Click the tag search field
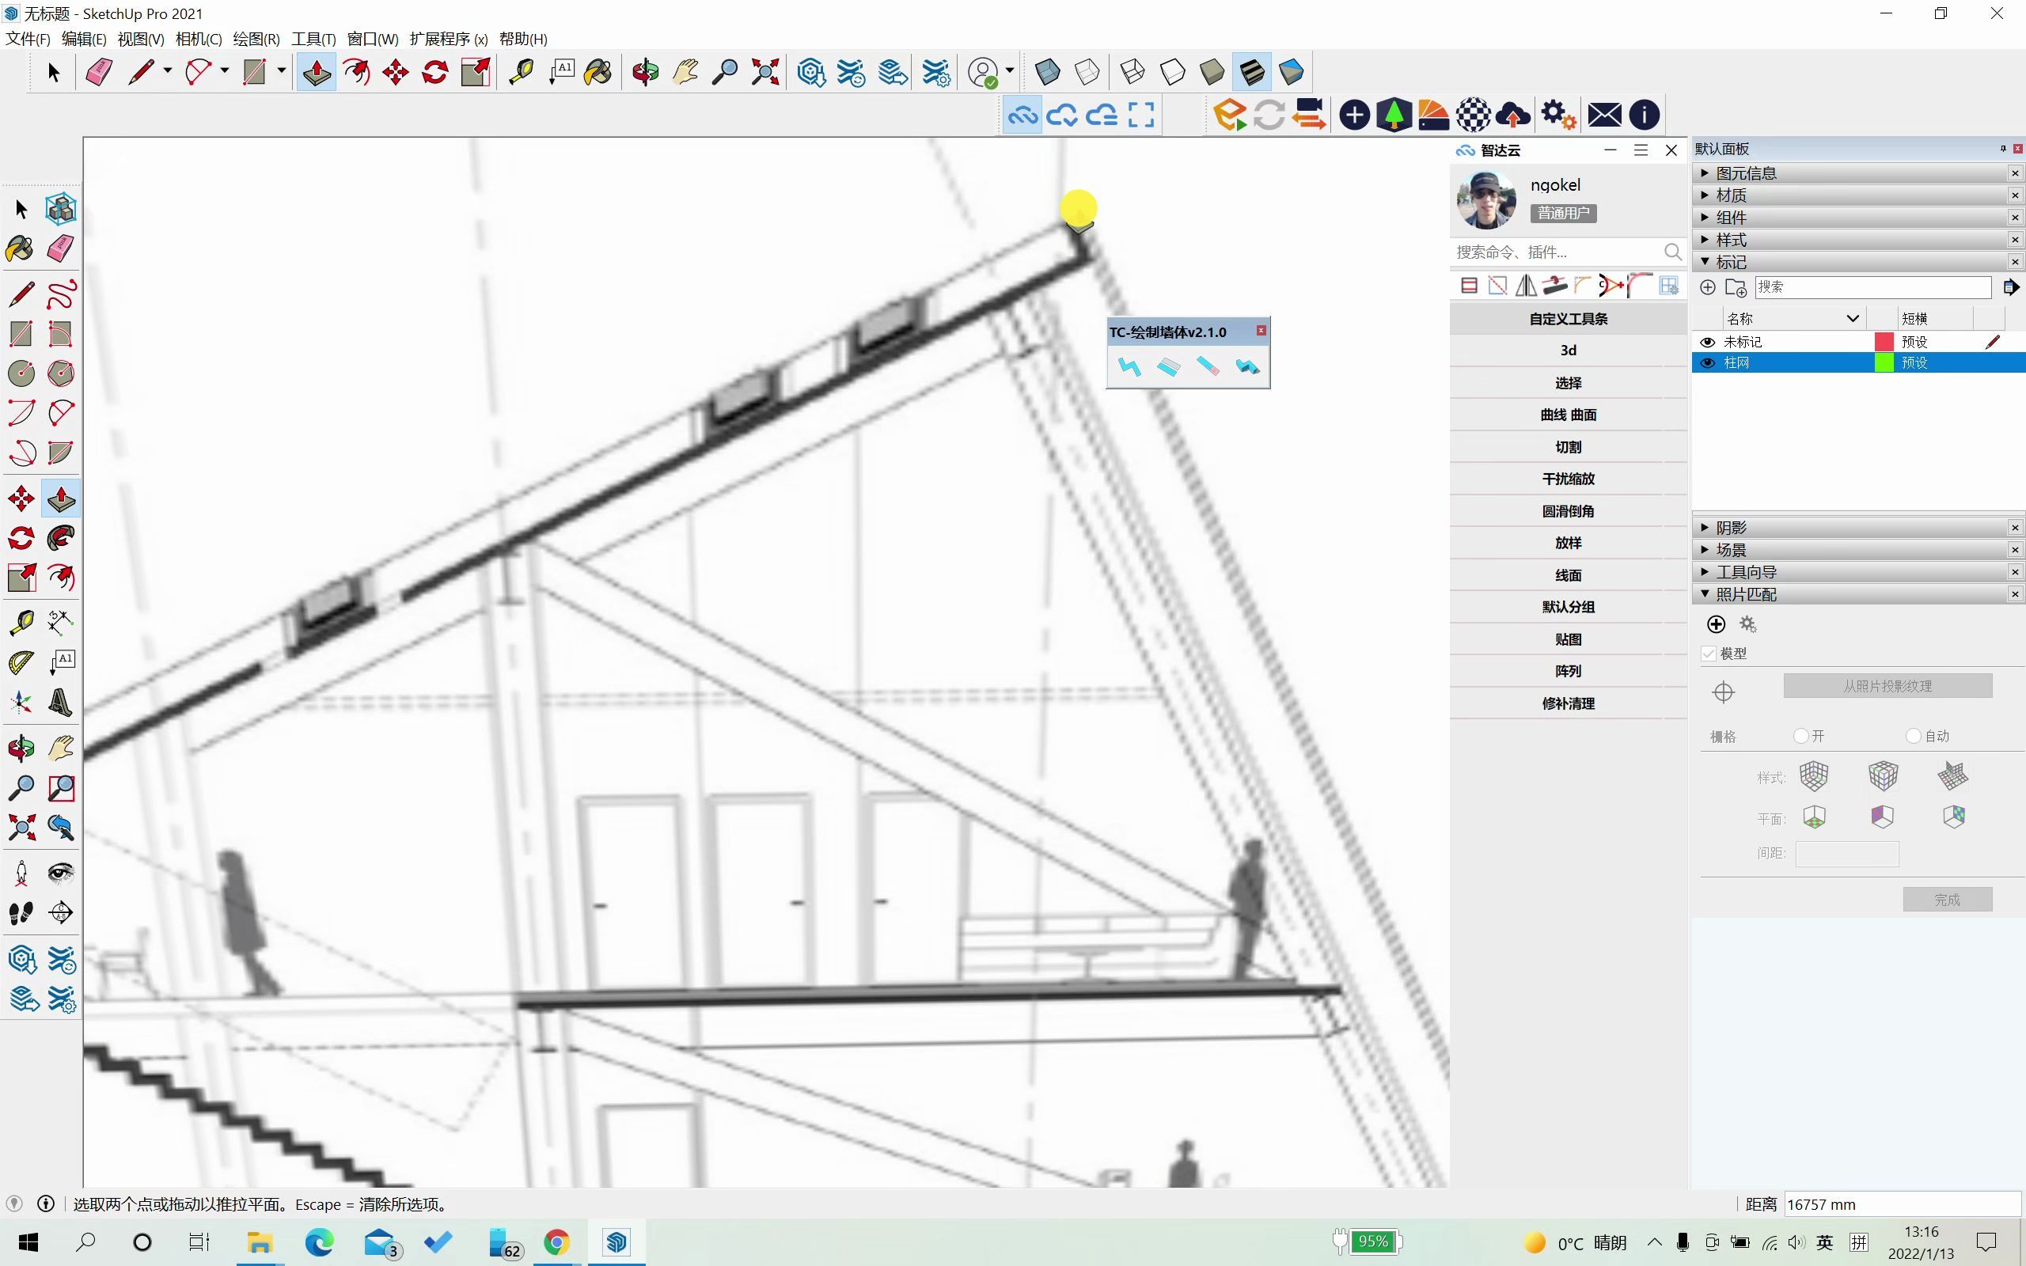The image size is (2026, 1266). (1872, 287)
